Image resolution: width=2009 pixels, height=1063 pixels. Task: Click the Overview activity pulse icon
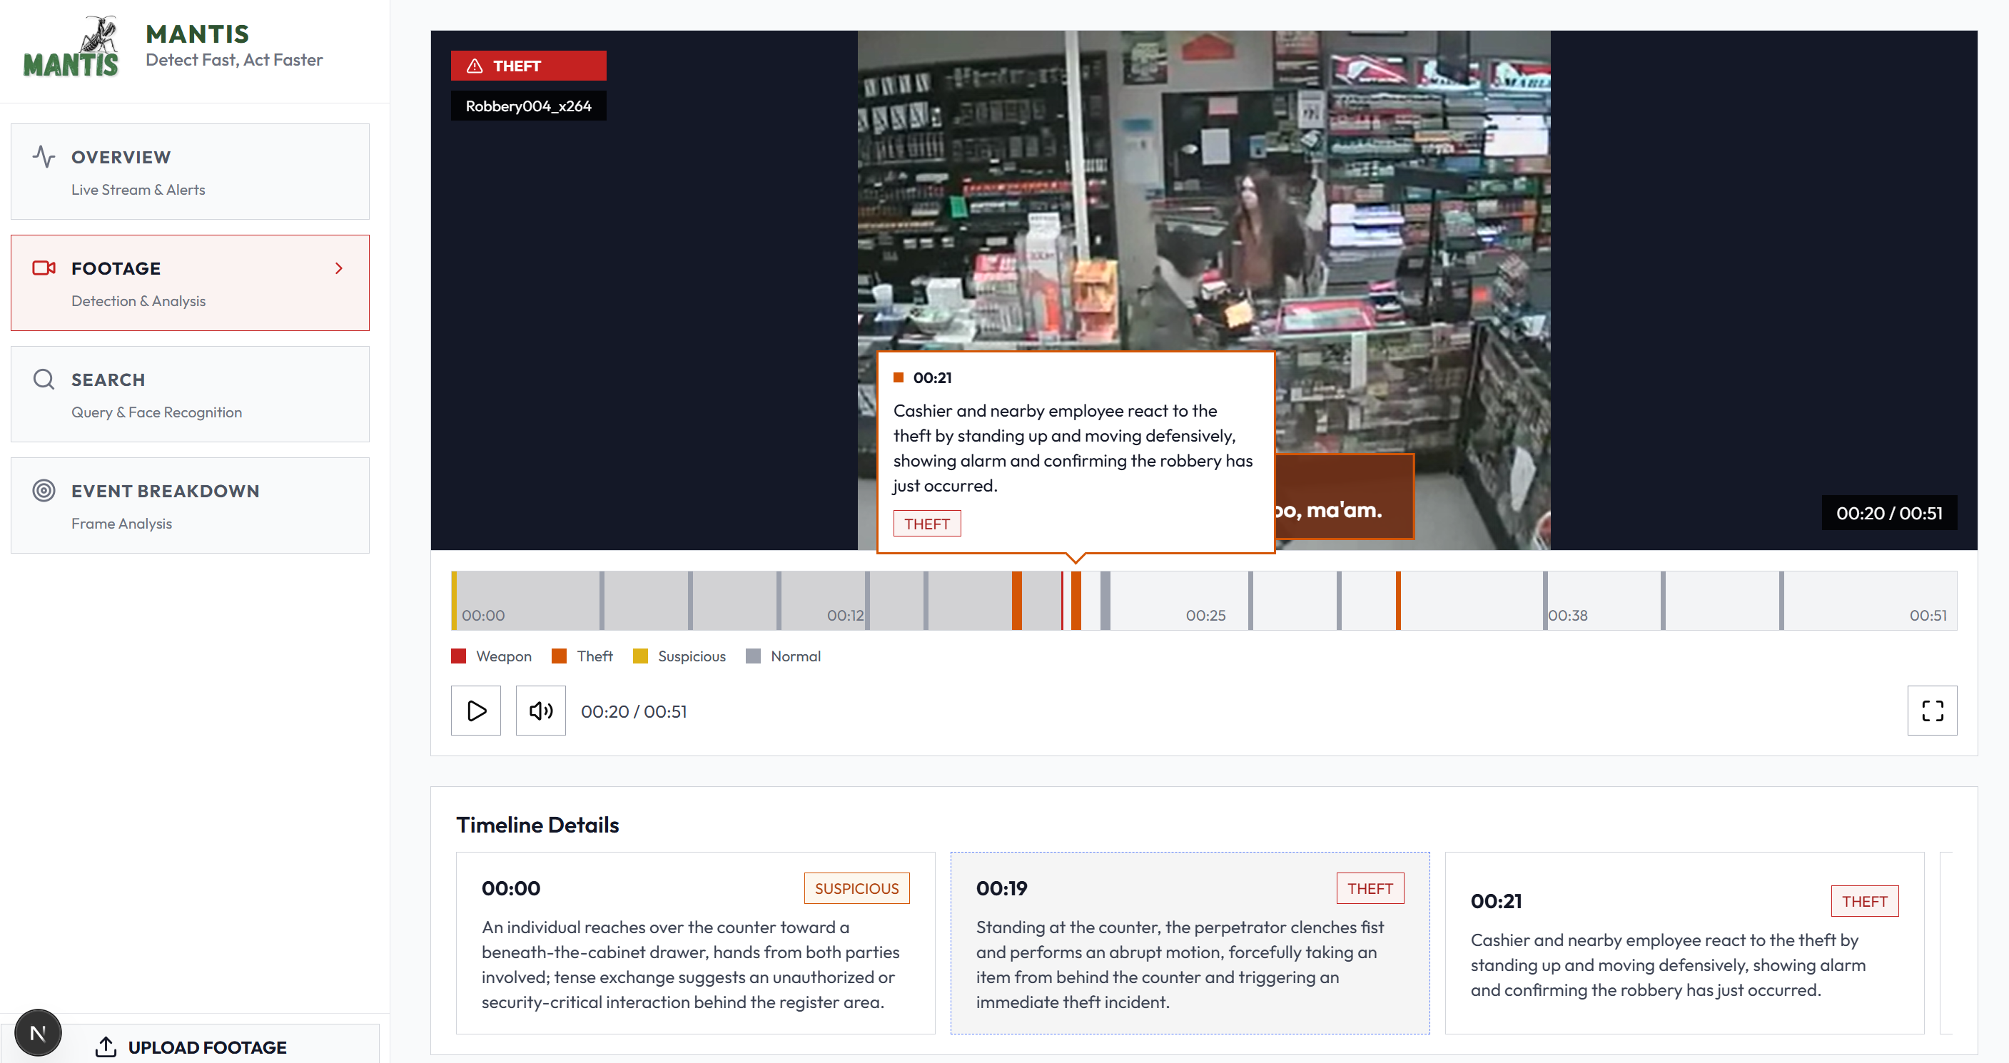click(x=44, y=157)
